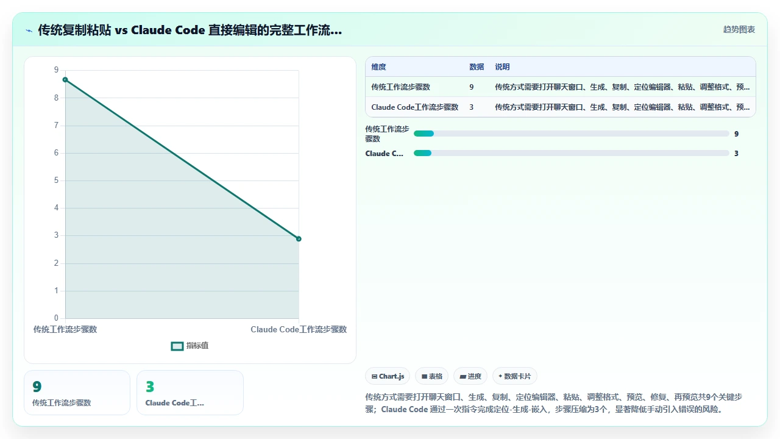Click the data value 3 in the table
Viewport: 780px width, 439px height.
[472, 107]
